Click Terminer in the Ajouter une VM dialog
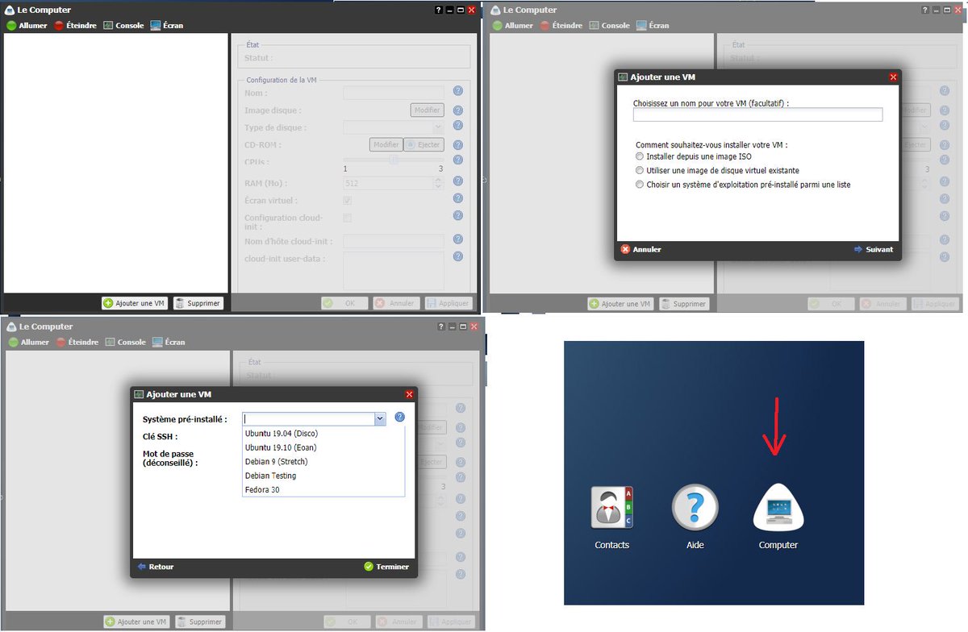Image resolution: width=968 pixels, height=632 pixels. click(386, 567)
